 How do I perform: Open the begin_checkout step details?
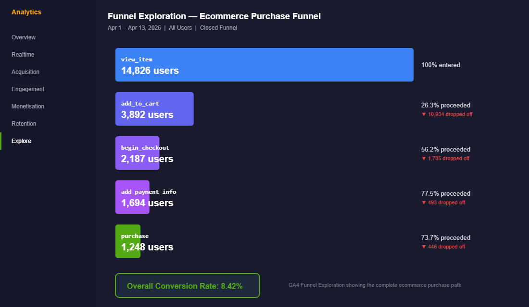[137, 153]
